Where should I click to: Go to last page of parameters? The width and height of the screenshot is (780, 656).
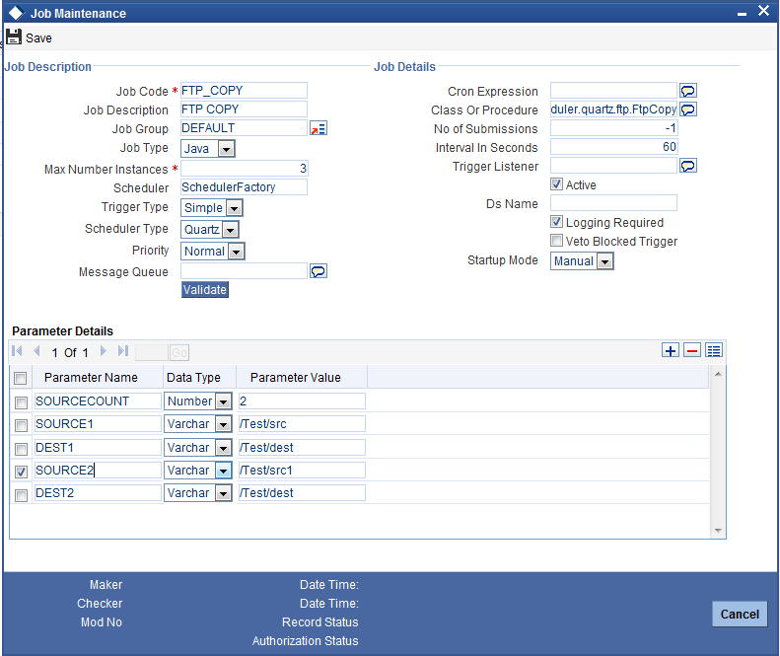(x=123, y=351)
